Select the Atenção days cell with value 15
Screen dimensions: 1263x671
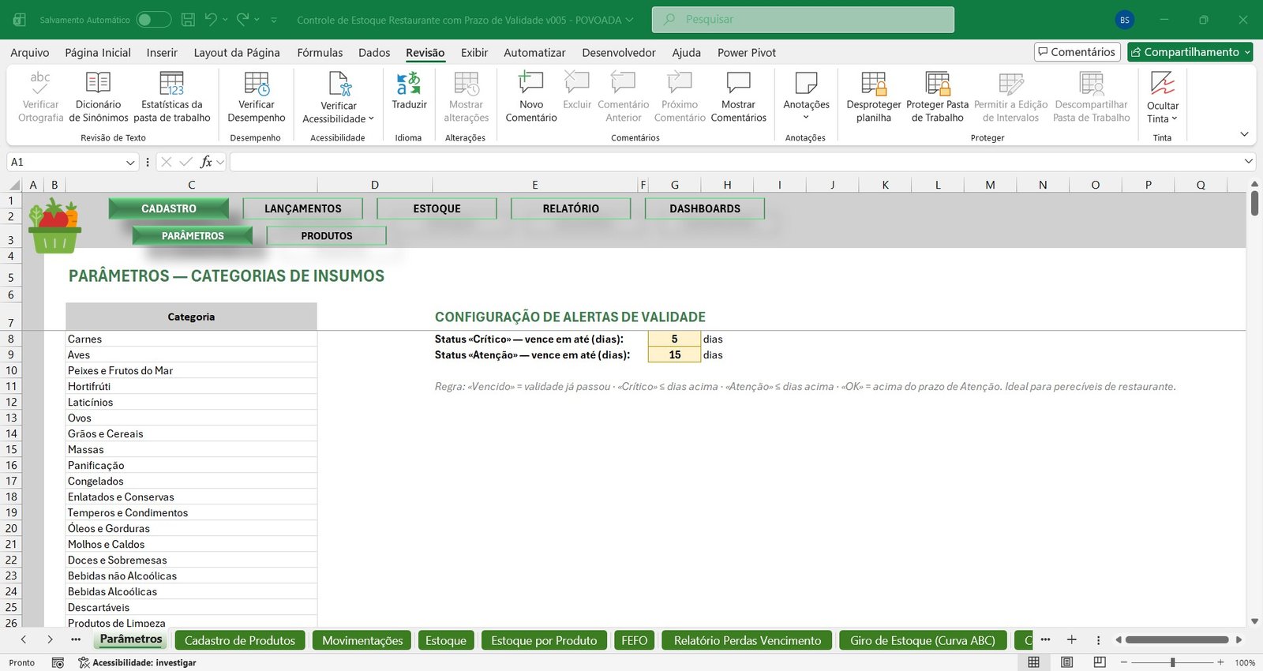coord(674,354)
